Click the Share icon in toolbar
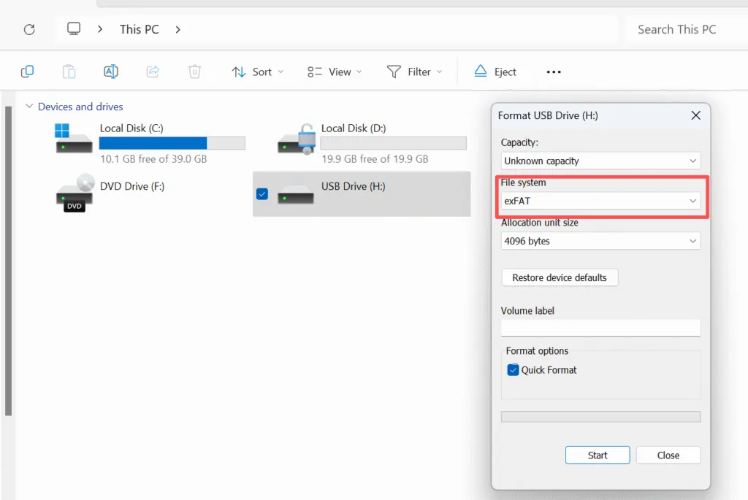Image resolution: width=748 pixels, height=500 pixels. tap(153, 72)
